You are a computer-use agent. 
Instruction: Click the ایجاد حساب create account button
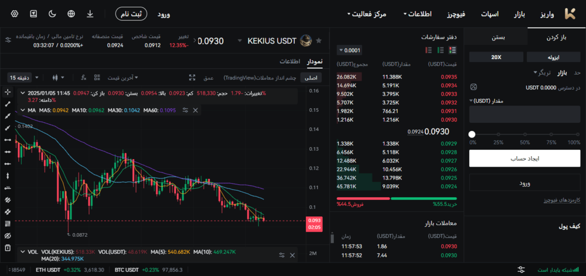coord(524,158)
